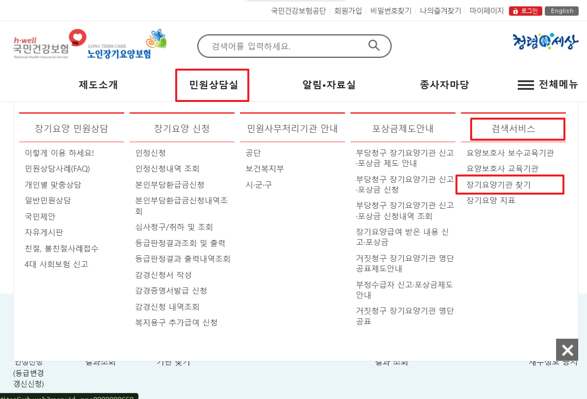
Task: Go to 마이페이지
Action: pos(487,10)
